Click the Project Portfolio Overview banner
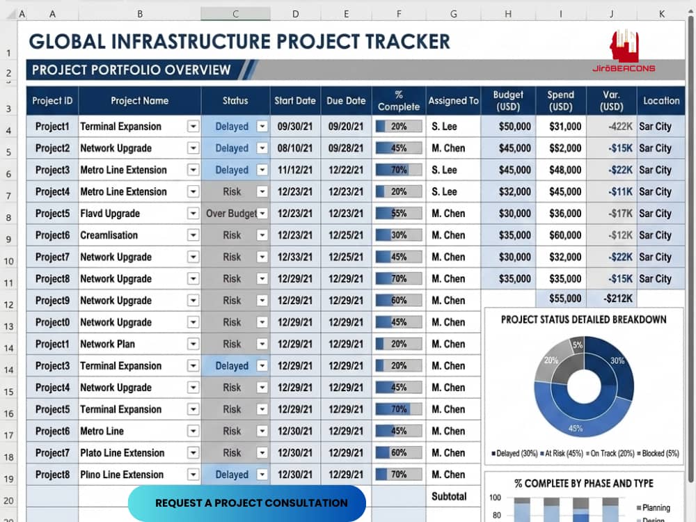 pyautogui.click(x=132, y=70)
